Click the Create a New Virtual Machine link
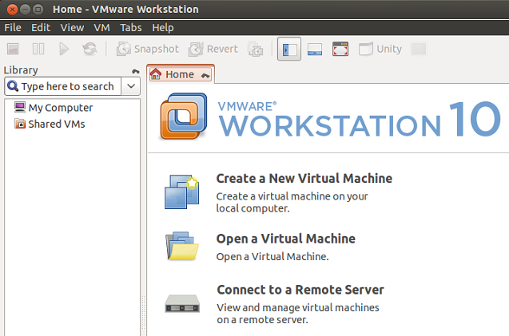 [304, 178]
